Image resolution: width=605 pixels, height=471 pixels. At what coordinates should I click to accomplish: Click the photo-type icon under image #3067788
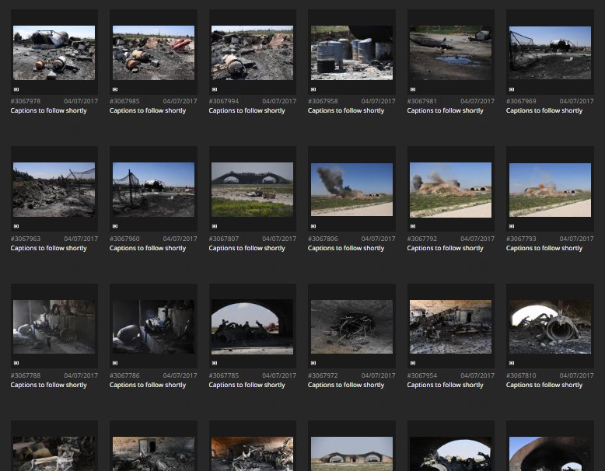16,363
